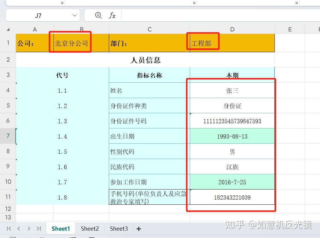This screenshot has width=320, height=238.
Task: Click the 代号 header cell
Action: coord(62,75)
